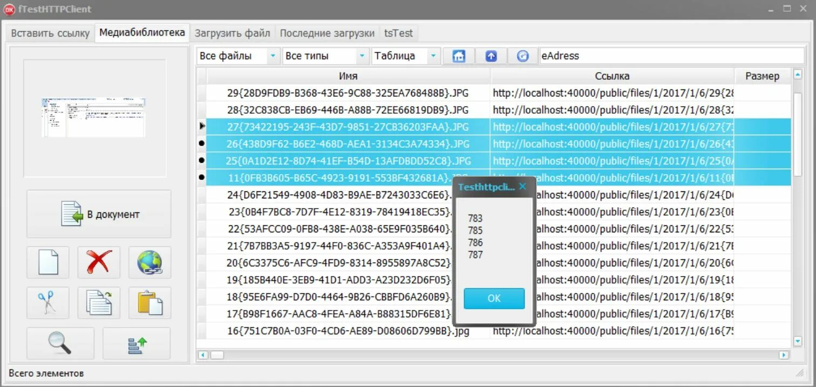Switch to the Последние загрузки tab
The height and width of the screenshot is (387, 816).
(x=327, y=33)
